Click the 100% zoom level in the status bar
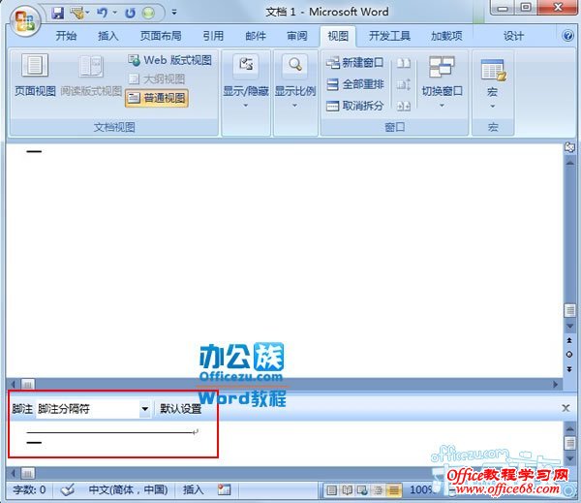 (x=421, y=489)
